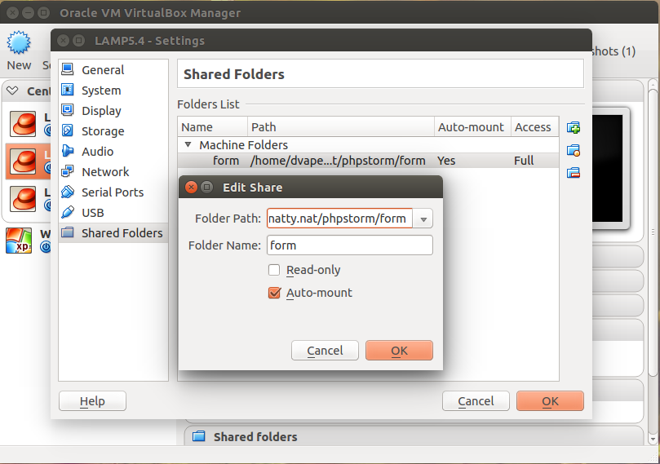Collapse the VM group chevron in Manager
660x464 pixels.
click(x=12, y=91)
